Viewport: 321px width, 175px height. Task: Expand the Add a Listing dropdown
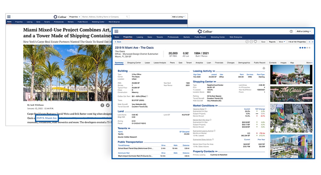304,31
